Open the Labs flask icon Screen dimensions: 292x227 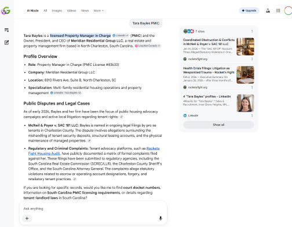point(268,10)
